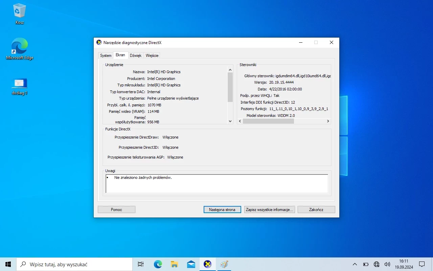This screenshot has width=433, height=271.
Task: Click the taskbar search box
Action: (74, 264)
